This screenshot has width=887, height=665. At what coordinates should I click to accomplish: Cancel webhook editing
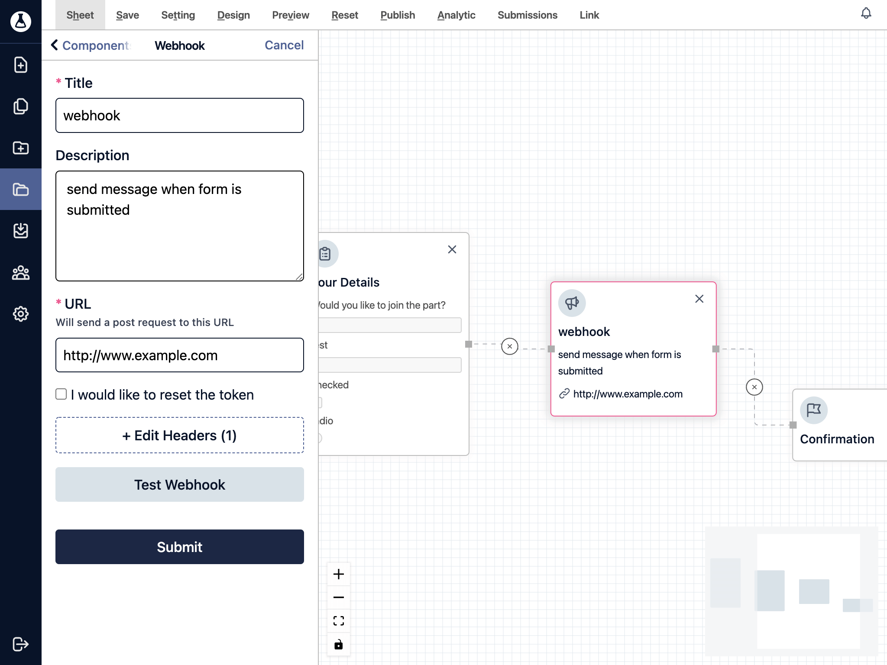click(x=284, y=45)
